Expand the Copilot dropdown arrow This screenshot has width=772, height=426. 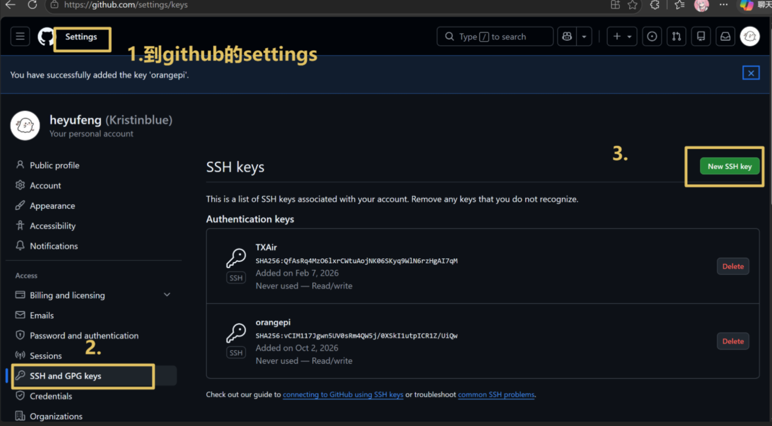point(584,37)
